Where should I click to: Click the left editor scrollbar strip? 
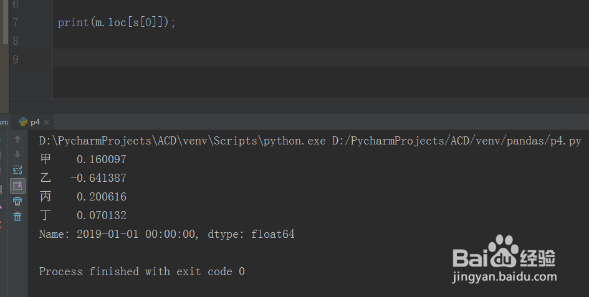(6, 22)
